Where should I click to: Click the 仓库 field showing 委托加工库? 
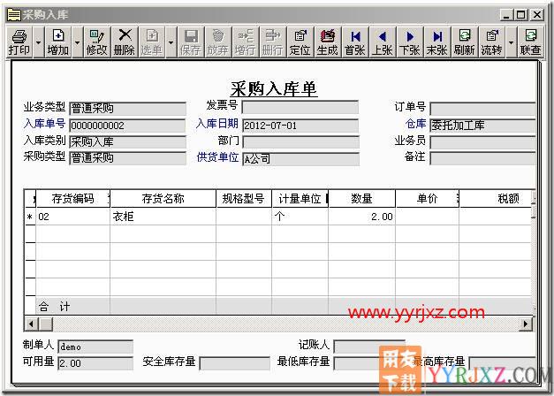click(x=482, y=126)
